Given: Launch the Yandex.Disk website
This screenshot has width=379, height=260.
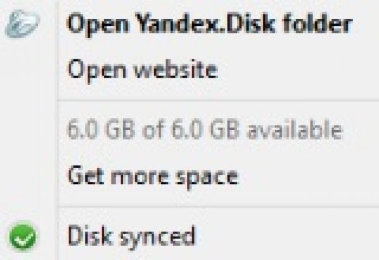Looking at the screenshot, I should tap(142, 69).
